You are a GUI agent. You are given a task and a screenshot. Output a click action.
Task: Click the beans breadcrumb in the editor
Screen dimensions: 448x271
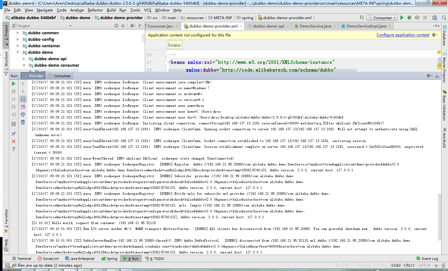click(x=174, y=45)
